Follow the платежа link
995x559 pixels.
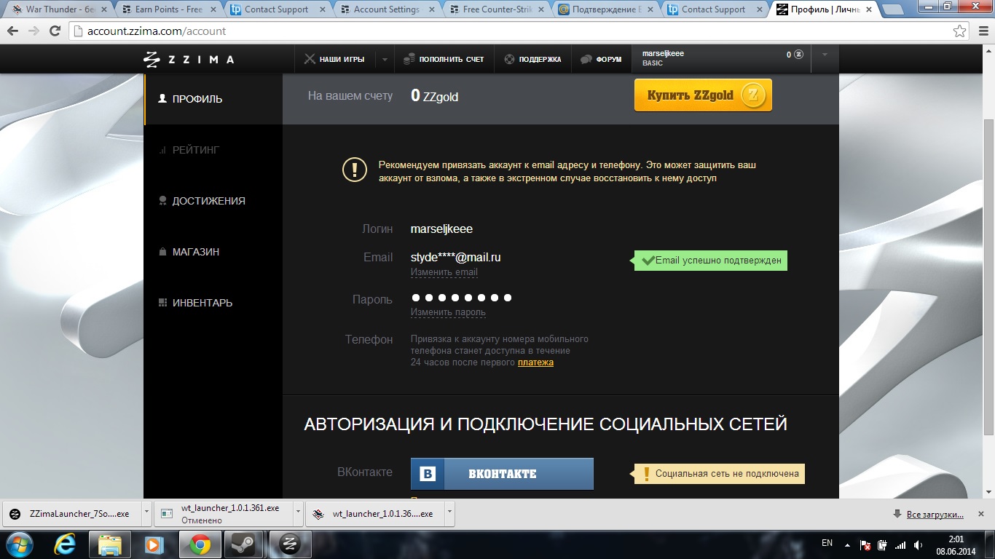pos(535,362)
